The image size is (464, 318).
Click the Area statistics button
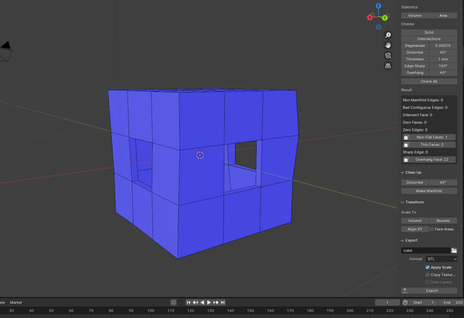click(x=443, y=16)
